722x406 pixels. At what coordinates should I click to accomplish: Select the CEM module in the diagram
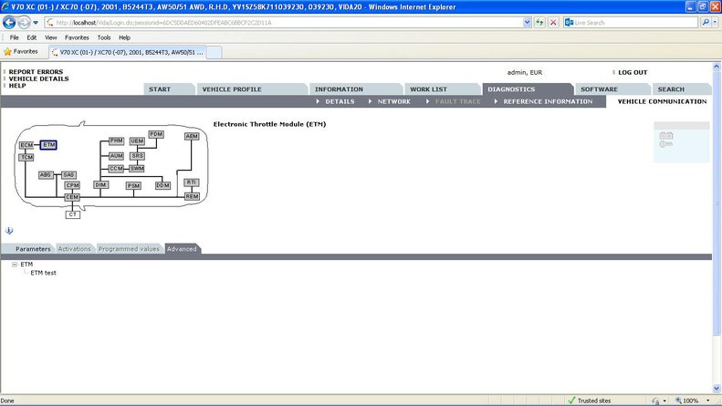click(72, 197)
